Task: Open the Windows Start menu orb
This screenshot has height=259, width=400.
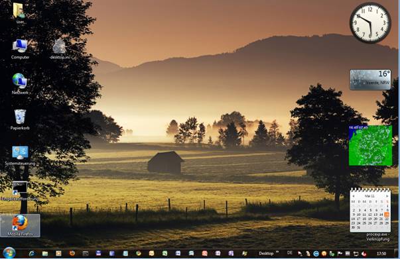Action: (x=9, y=253)
